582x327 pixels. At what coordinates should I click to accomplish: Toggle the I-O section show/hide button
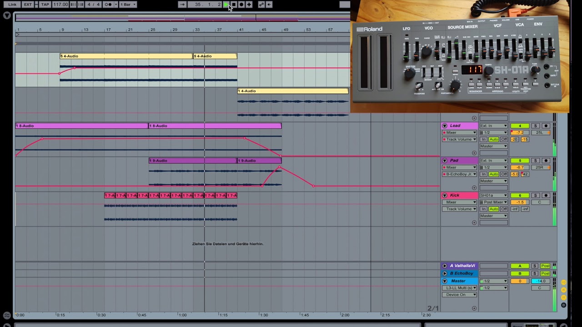coord(564,282)
